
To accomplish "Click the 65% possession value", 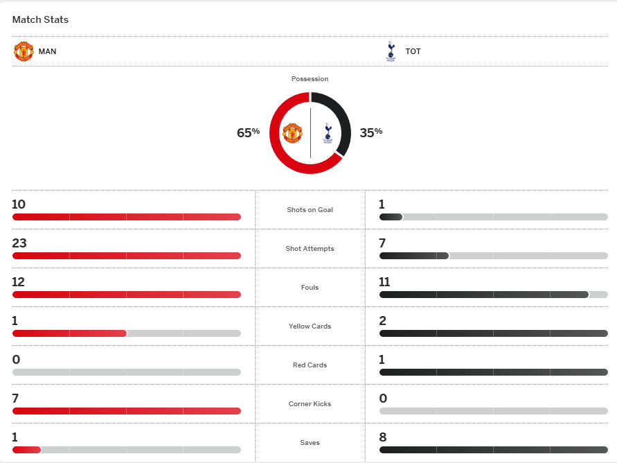I will 248,132.
